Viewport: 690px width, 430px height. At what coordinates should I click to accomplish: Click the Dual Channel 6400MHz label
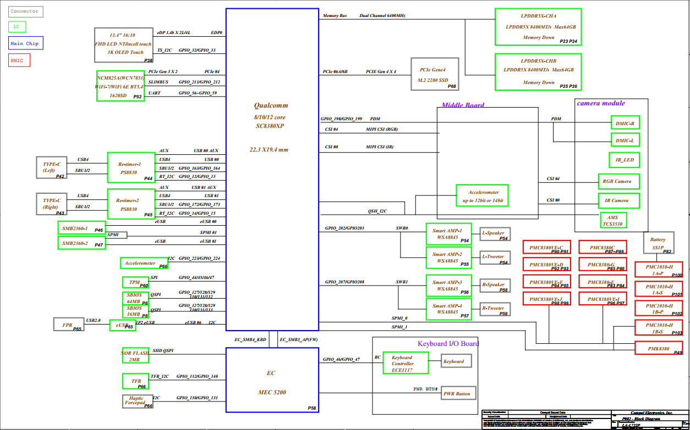click(x=382, y=16)
